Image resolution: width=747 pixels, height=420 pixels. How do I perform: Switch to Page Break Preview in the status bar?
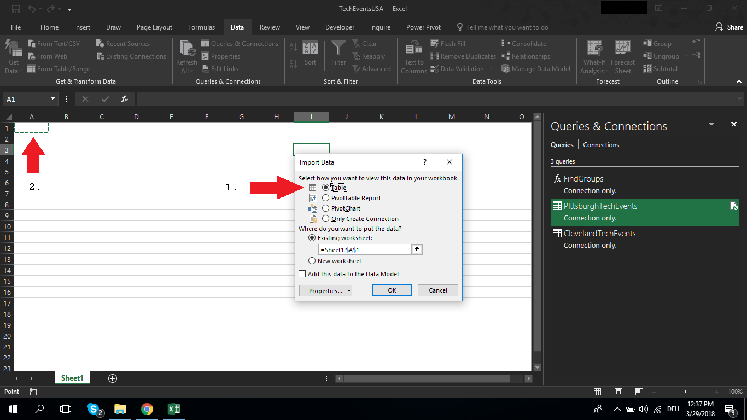tap(638, 392)
